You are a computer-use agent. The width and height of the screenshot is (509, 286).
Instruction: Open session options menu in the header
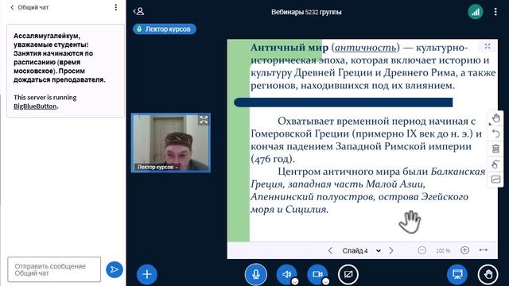(x=495, y=12)
